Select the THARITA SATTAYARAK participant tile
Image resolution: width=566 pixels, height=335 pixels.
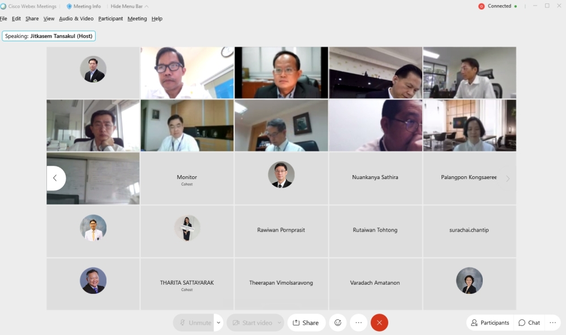(187, 284)
